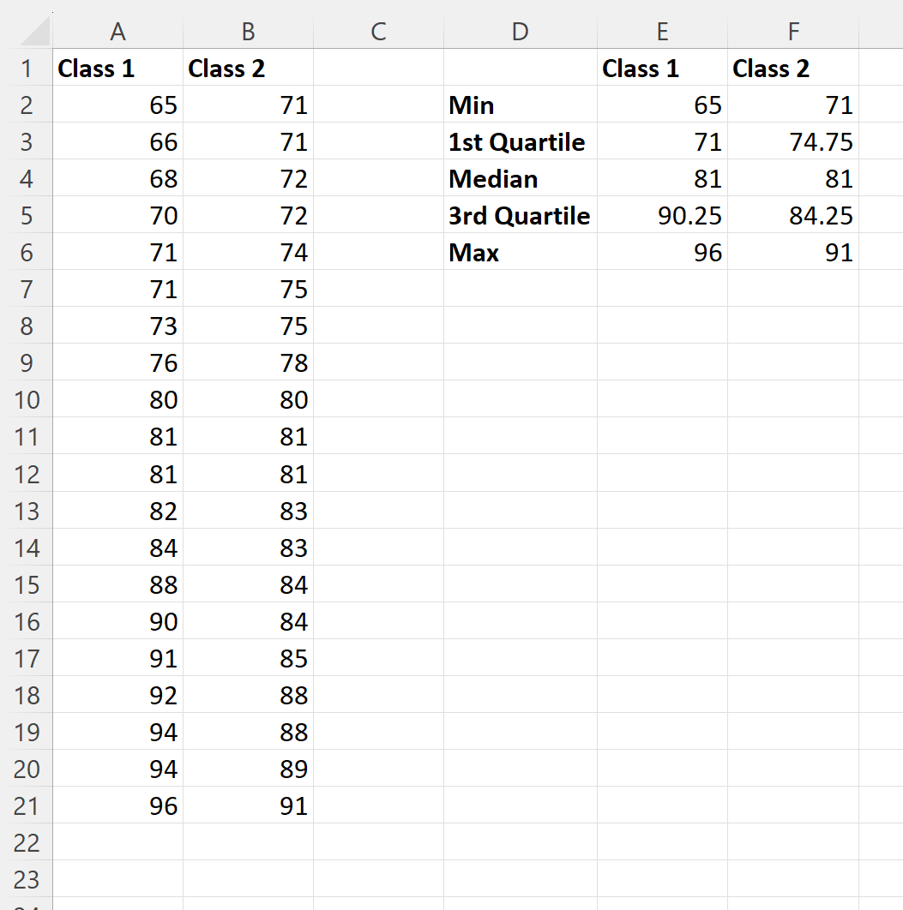Select cell B20 with value 89
This screenshot has height=910, width=903.
pyautogui.click(x=249, y=769)
